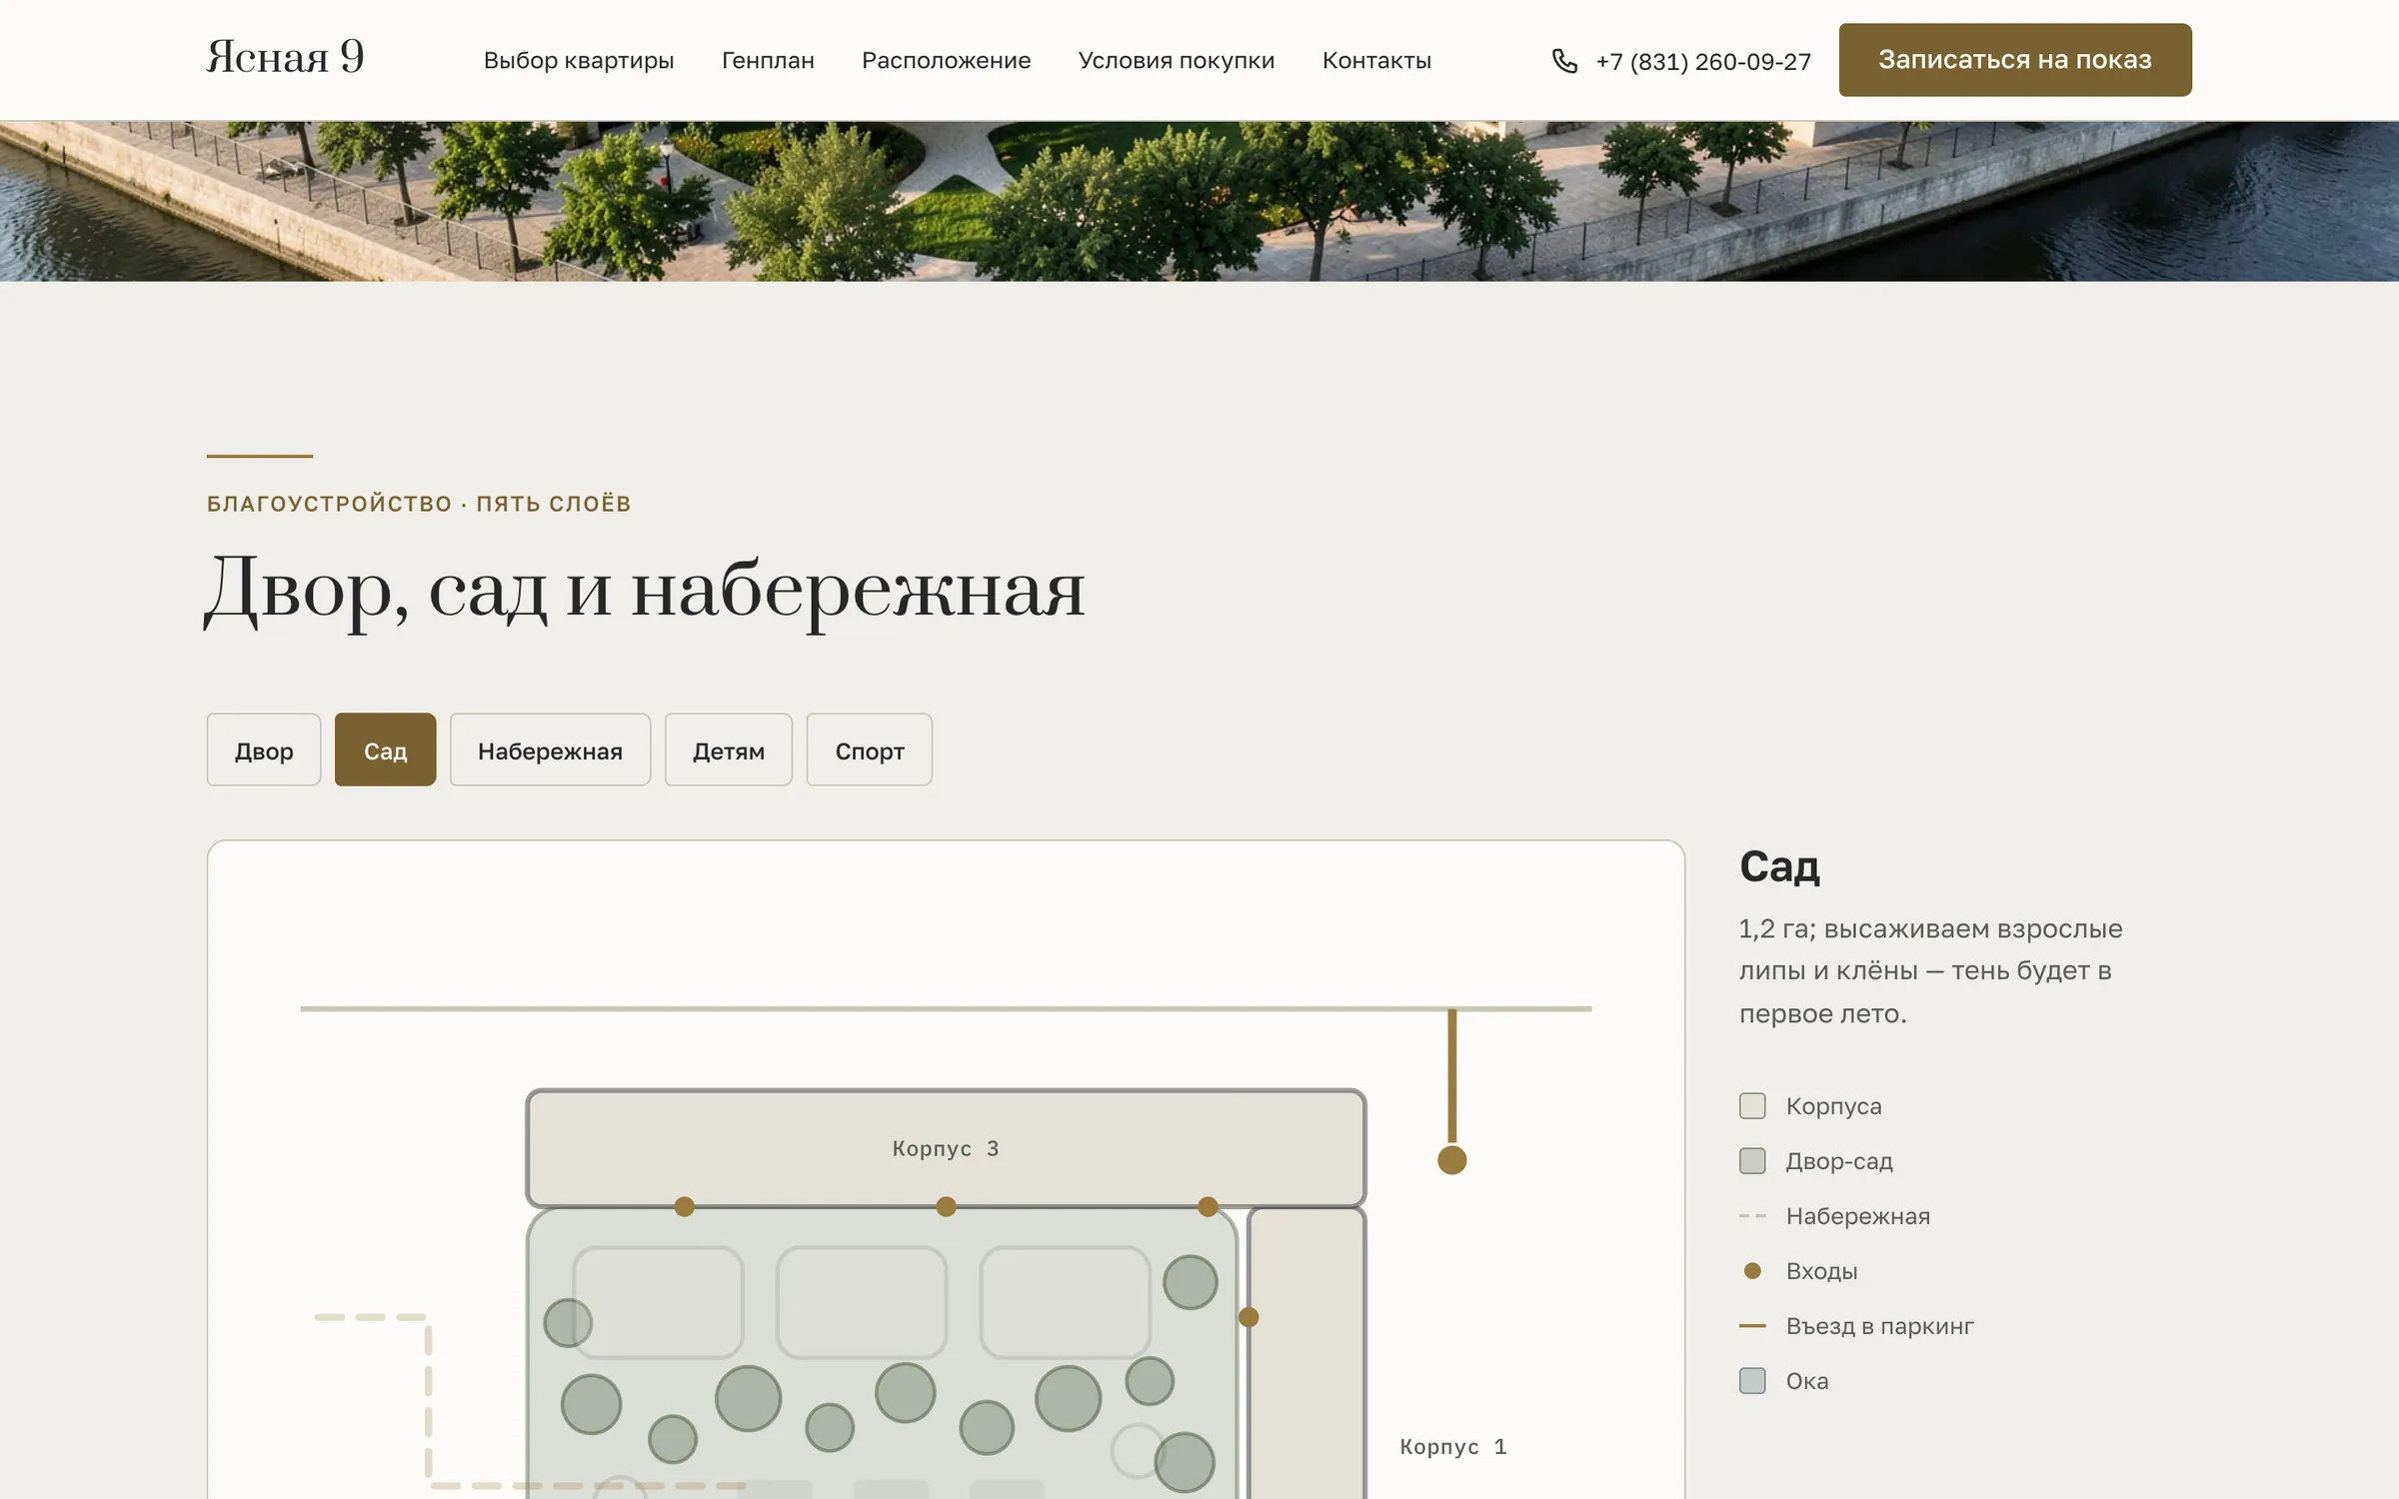Viewport: 2399px width, 1499px height.
Task: Open the Ясная 9 logo home link
Action: click(285, 57)
